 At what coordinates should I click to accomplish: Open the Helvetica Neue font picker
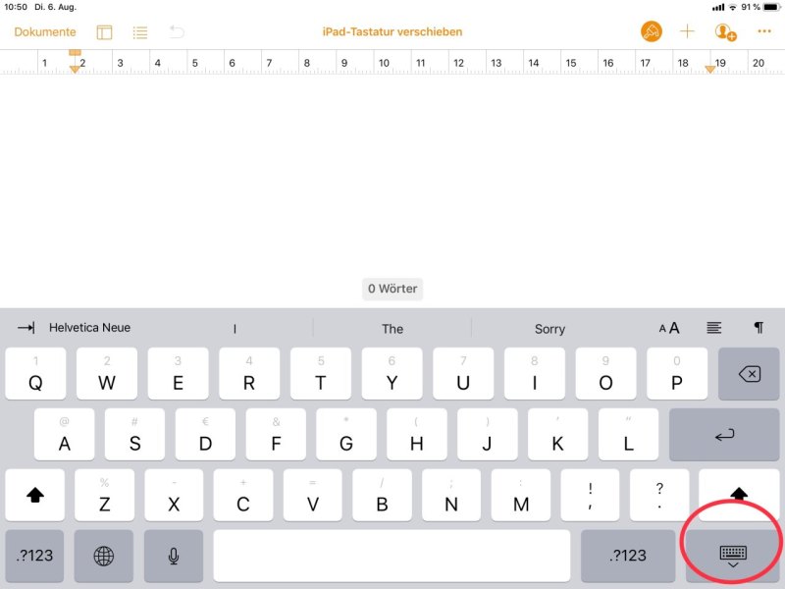click(89, 328)
